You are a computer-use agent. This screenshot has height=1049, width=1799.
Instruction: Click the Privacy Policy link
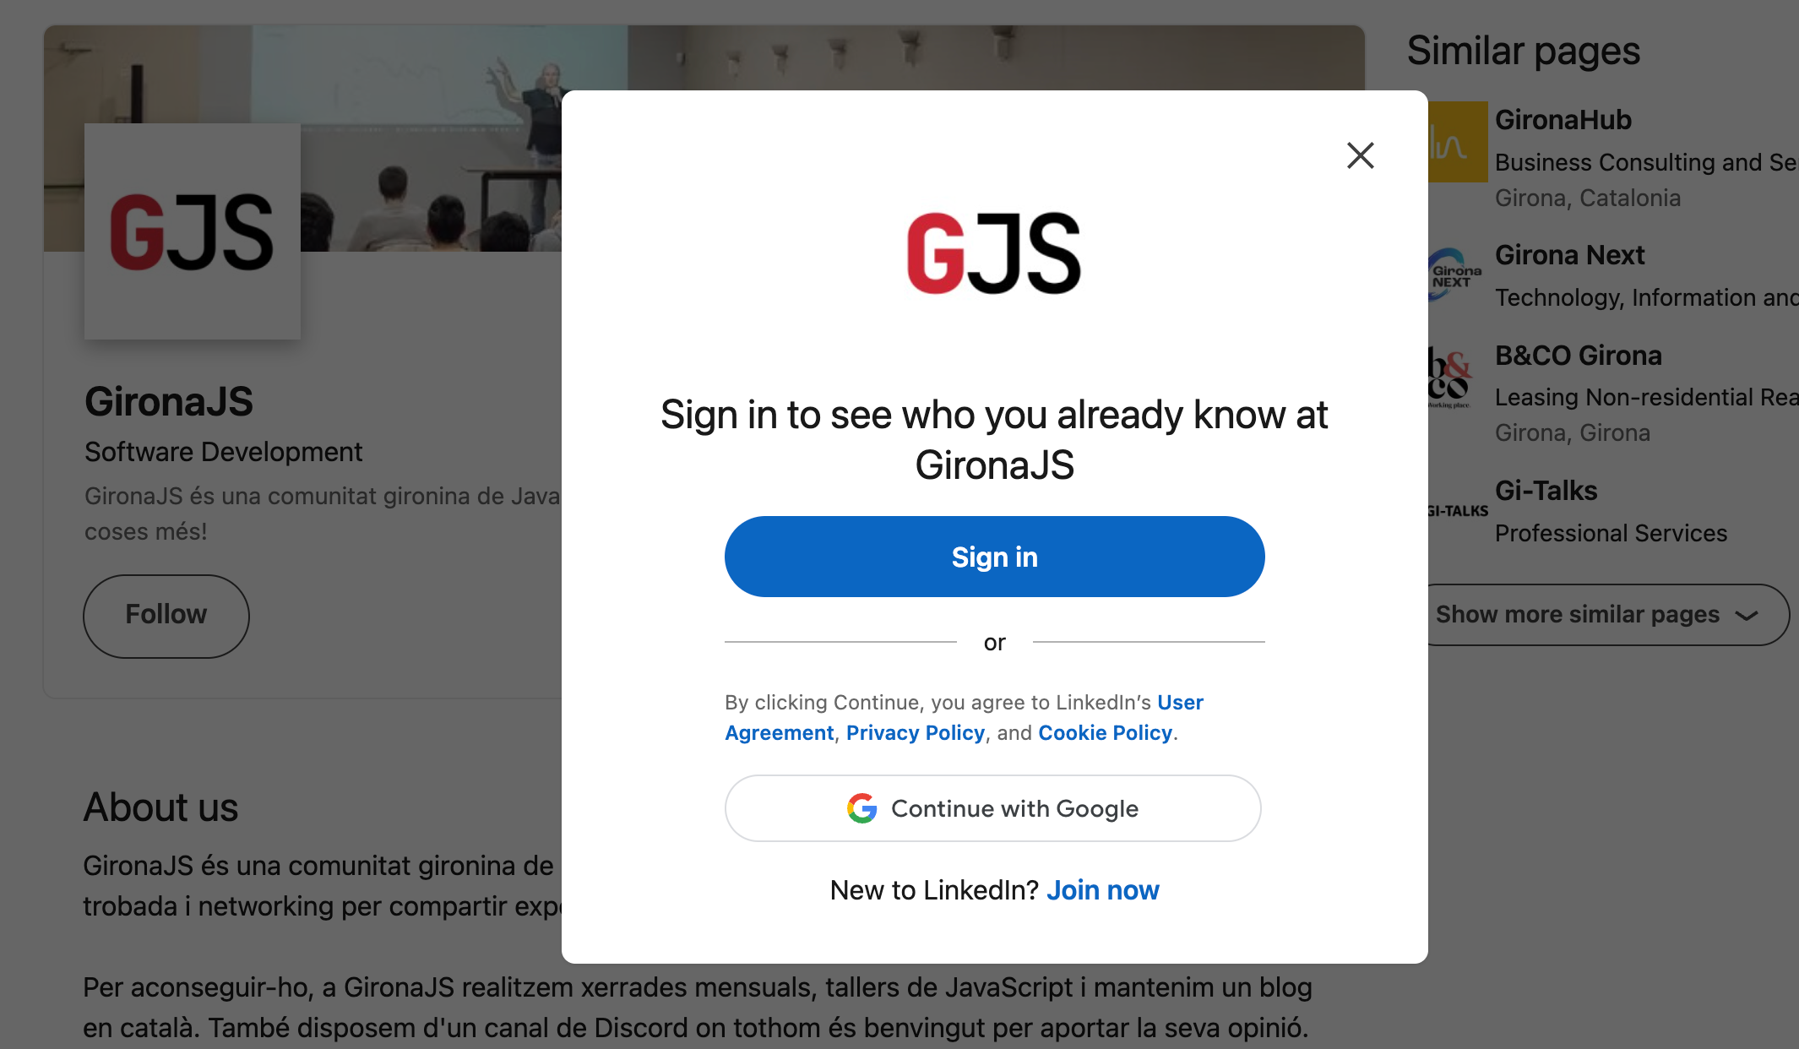(915, 731)
